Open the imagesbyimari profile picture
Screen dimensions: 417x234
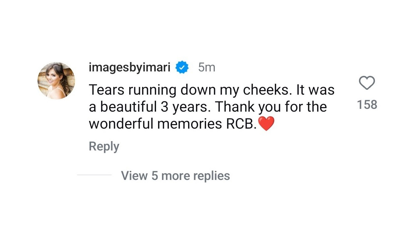(56, 81)
